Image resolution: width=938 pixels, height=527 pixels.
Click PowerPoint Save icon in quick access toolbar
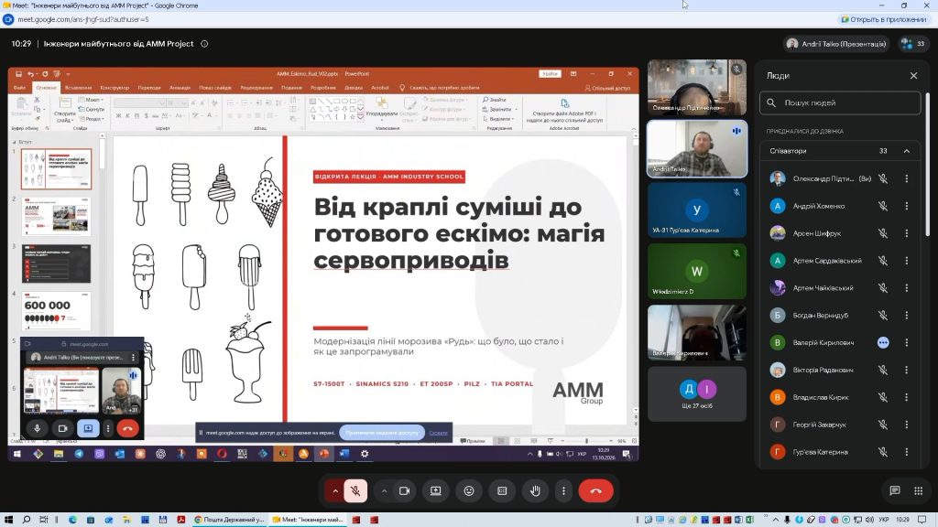(18, 74)
